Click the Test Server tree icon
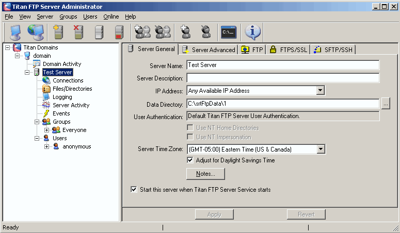Screen dimensions: 400x233 click(x=37, y=72)
